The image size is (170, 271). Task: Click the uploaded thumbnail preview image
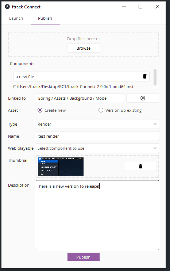point(61,167)
